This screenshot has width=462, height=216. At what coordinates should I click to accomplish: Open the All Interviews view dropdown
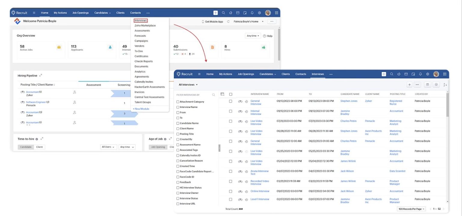coord(188,84)
